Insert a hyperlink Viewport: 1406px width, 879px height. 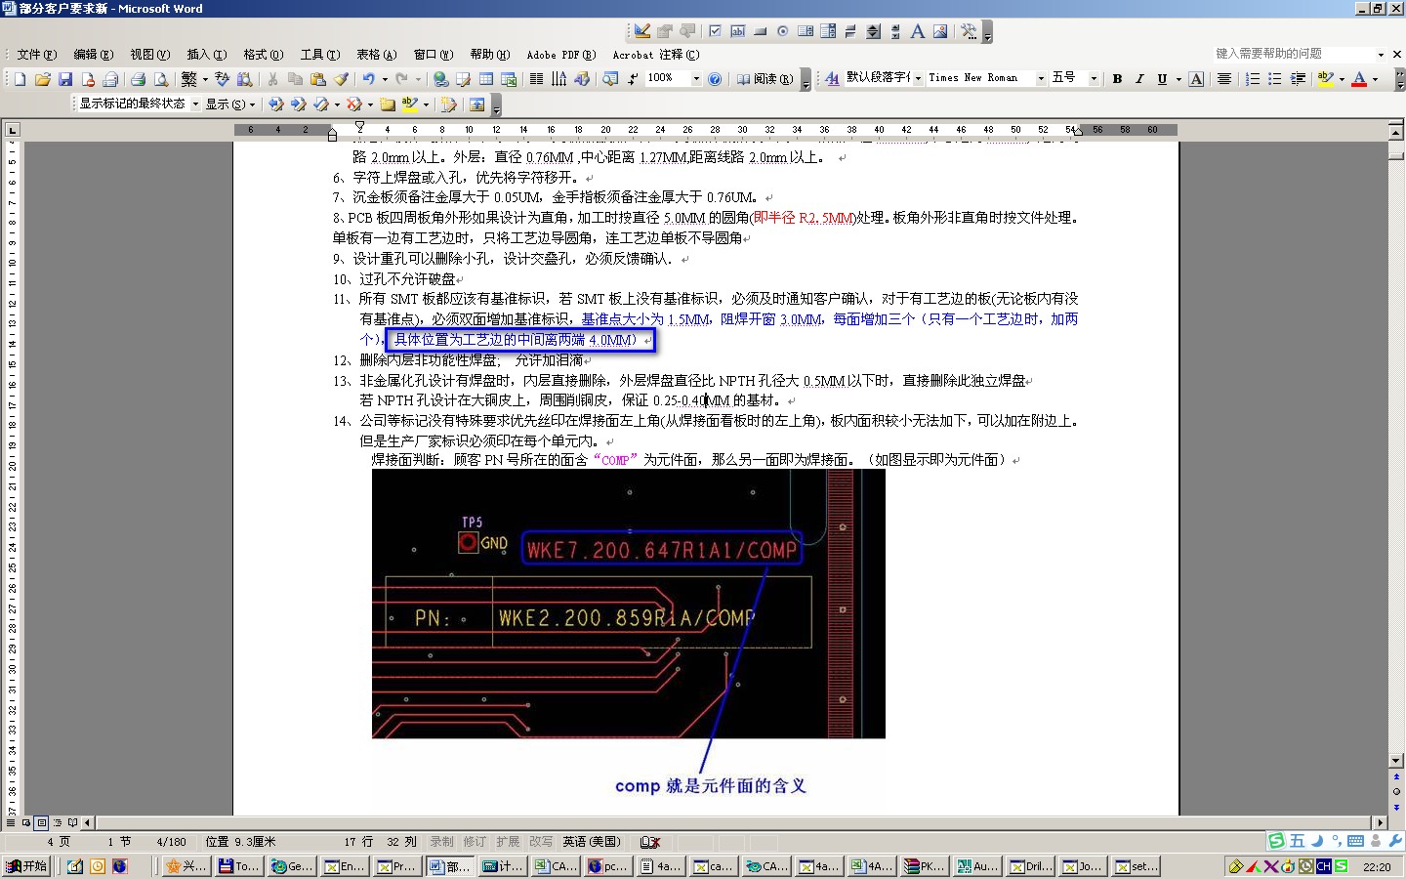click(441, 79)
